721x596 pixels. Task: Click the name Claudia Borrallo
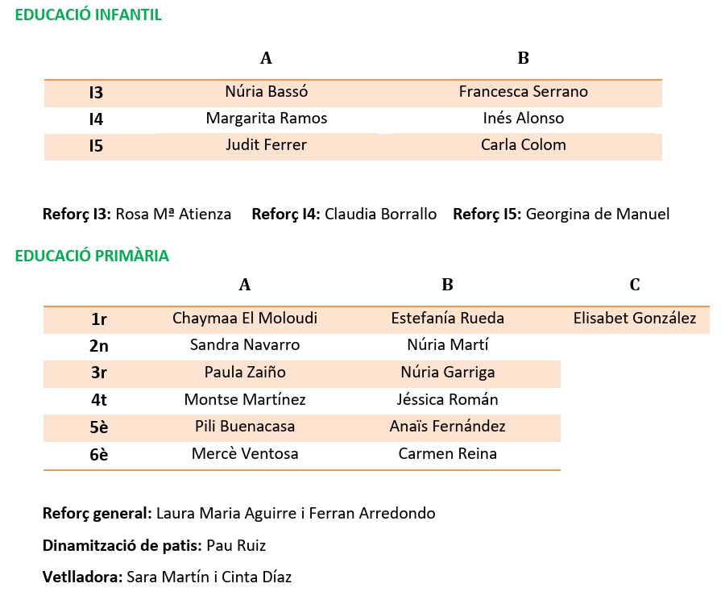point(380,215)
